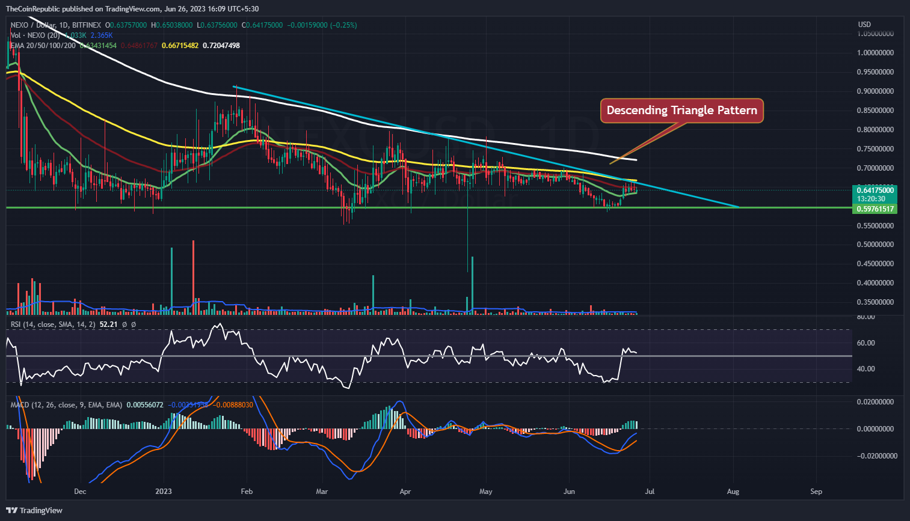Click the EMA 100 value 0.66715482
The image size is (910, 521).
(180, 46)
